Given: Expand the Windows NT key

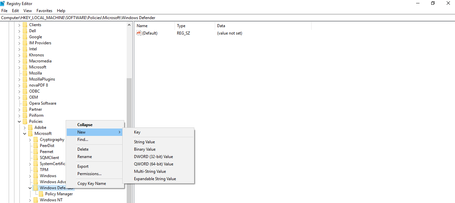Looking at the screenshot, I should coord(30,200).
